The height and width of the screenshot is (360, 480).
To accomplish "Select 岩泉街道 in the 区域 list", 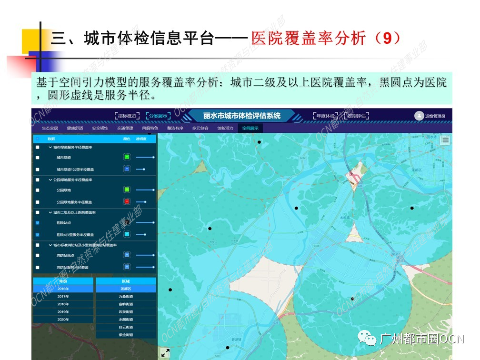I will coord(126,311).
